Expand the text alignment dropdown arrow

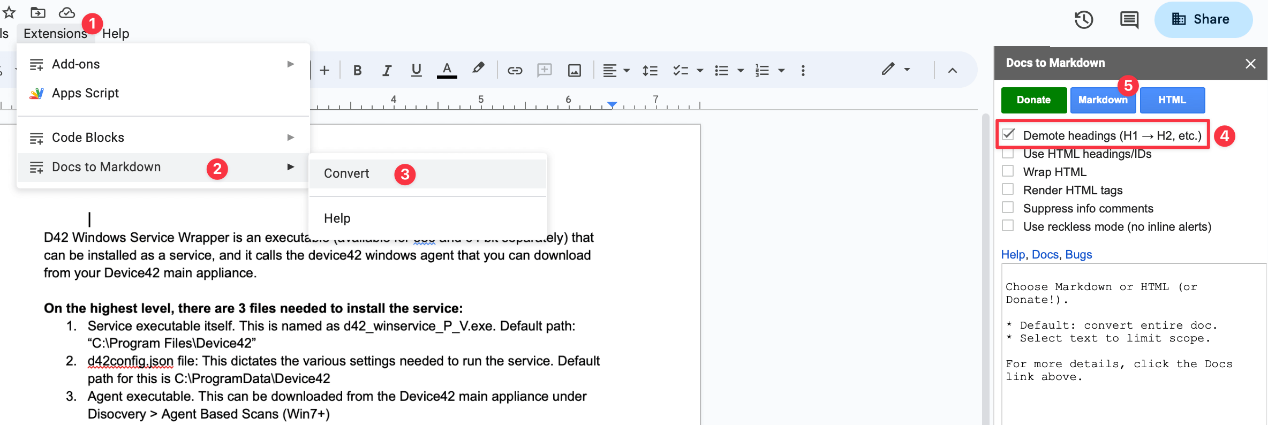pos(627,71)
